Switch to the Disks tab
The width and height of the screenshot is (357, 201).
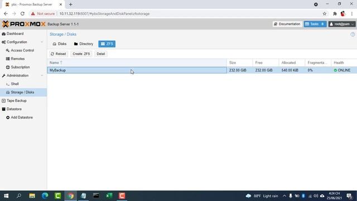point(60,44)
